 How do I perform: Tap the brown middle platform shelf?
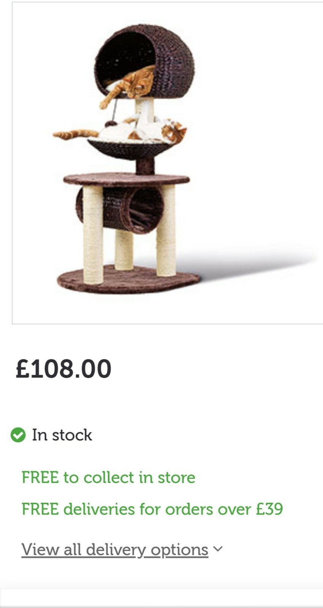(126, 179)
